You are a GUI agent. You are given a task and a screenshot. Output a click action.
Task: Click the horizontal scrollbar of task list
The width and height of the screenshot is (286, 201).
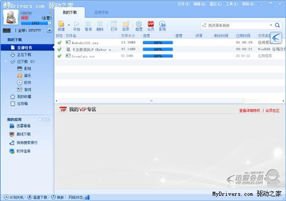coord(151,101)
